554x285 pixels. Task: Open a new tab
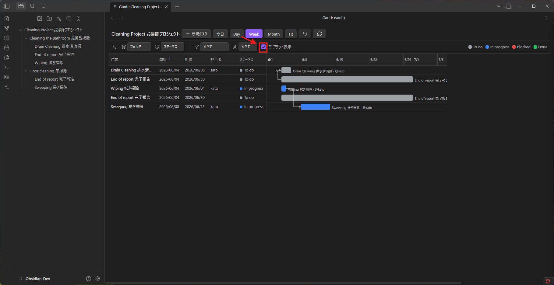pyautogui.click(x=177, y=6)
